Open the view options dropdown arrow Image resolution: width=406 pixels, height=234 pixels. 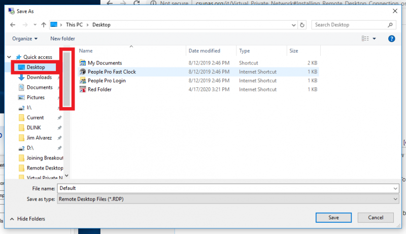375,39
